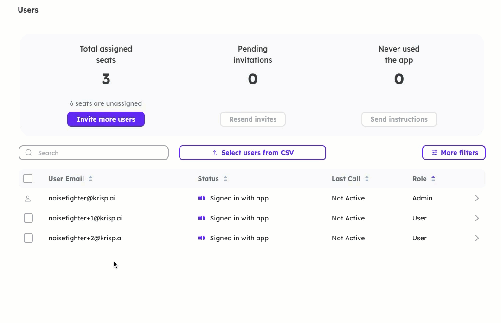Check the box for noisefighter+2@krisp.ai
Screen dimensions: 501x323
28,238
